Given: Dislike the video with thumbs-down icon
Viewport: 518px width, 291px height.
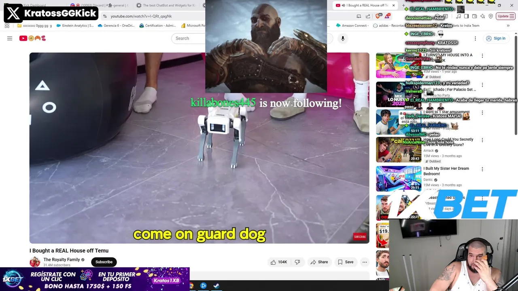Looking at the screenshot, I should pyautogui.click(x=297, y=262).
